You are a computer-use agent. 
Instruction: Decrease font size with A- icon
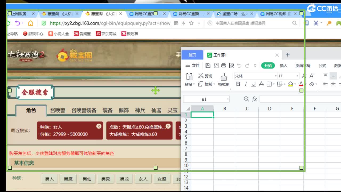(x=312, y=76)
